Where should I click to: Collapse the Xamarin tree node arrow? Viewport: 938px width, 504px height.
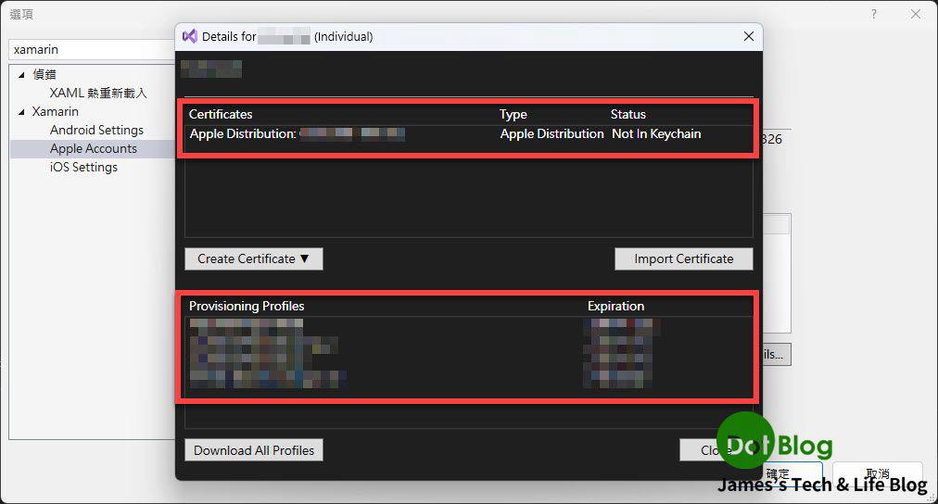click(x=21, y=112)
